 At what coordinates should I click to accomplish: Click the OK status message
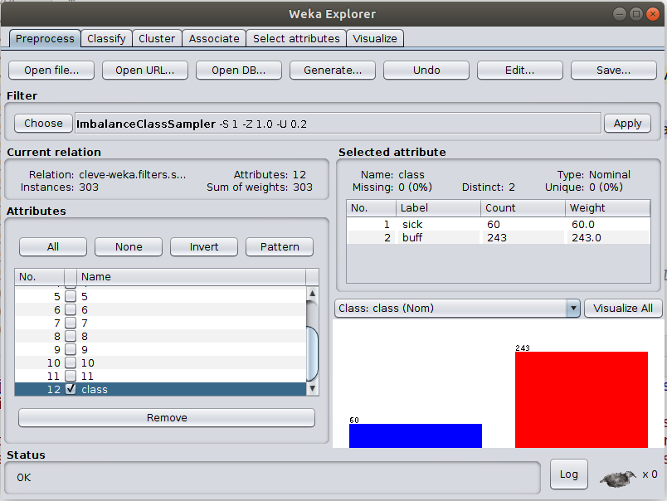(x=24, y=478)
